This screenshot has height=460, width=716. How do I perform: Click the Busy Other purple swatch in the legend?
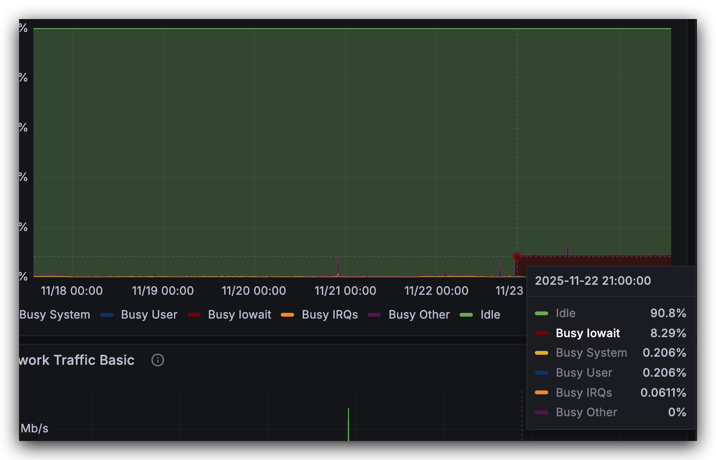point(374,315)
